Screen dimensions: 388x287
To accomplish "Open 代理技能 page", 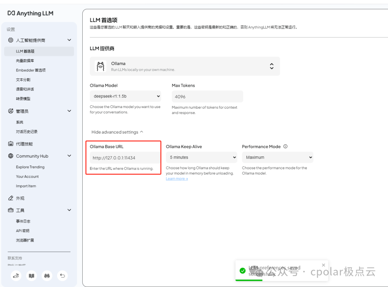I will [x=24, y=144].
